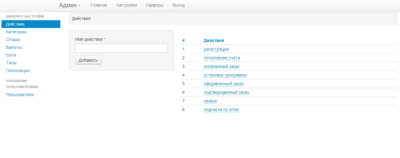This screenshot has height=158, width=400.
Task: Open the Категории settings section
Action: pos(16,32)
